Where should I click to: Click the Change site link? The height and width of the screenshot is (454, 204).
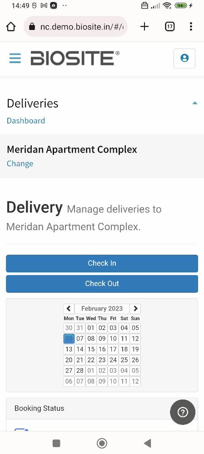[x=20, y=163]
